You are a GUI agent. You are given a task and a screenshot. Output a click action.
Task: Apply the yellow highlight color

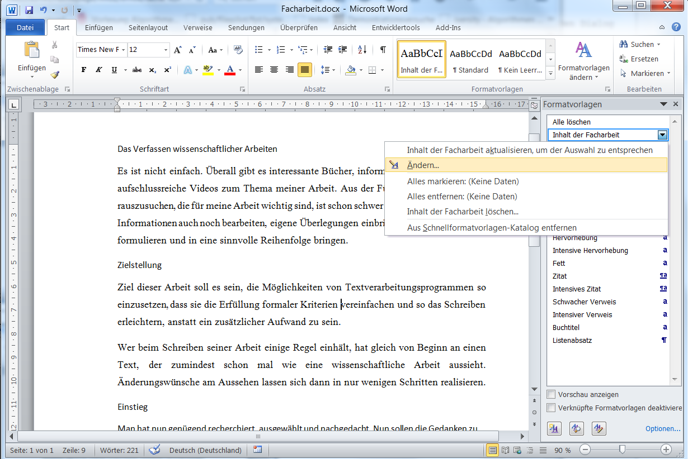pos(208,70)
